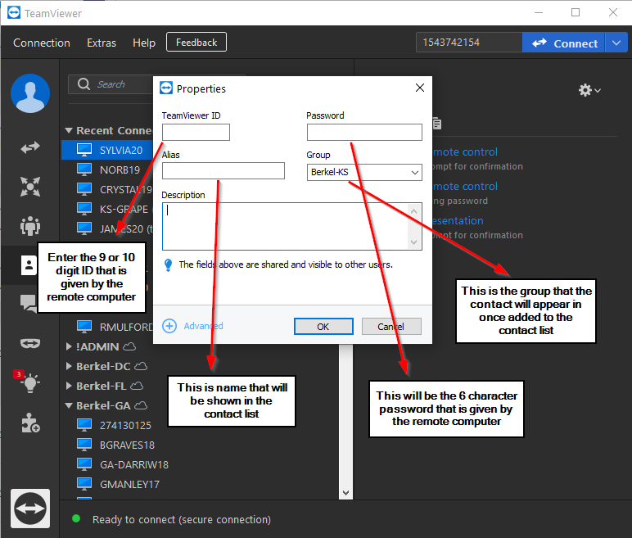Open Remote Management sidebar icon
This screenshot has height=538, width=632.
pos(30,187)
